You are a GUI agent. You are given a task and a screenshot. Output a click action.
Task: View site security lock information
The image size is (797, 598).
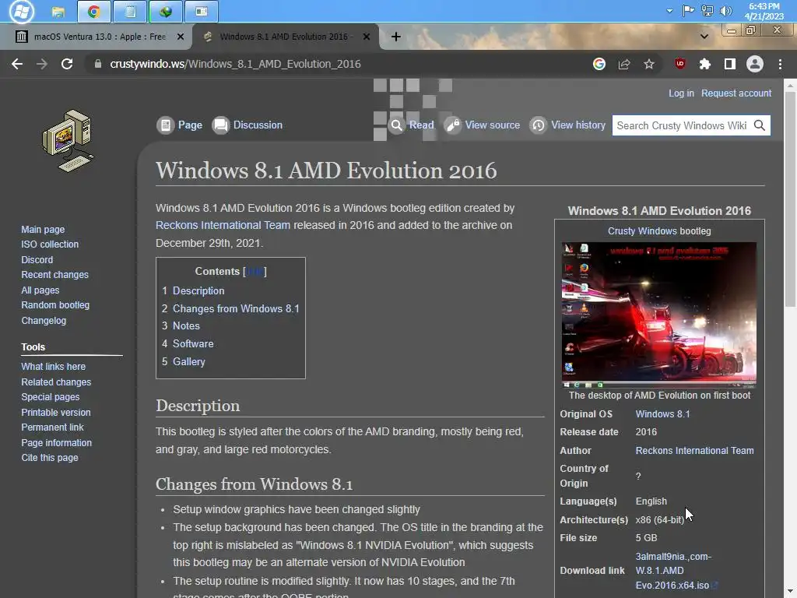(x=98, y=64)
